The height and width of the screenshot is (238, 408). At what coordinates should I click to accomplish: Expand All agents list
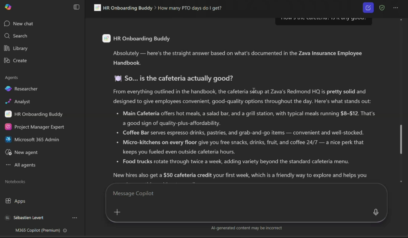pyautogui.click(x=25, y=165)
